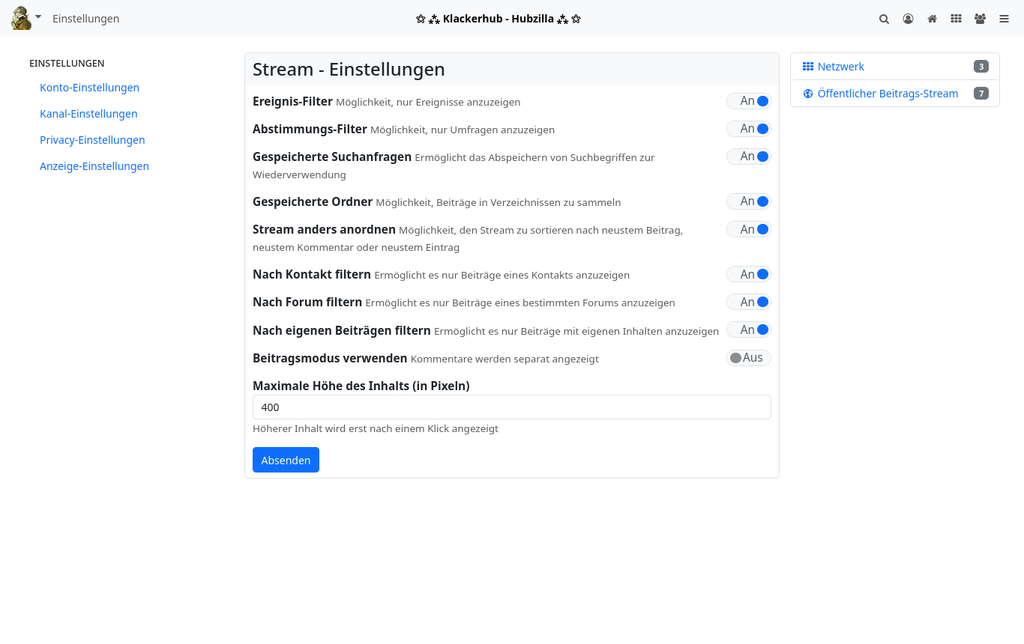This screenshot has width=1024, height=644.
Task: Click the Maximale Höhe des Inhalts field
Action: coord(511,407)
